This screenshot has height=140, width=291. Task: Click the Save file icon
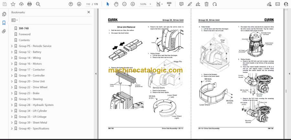point(5,4)
